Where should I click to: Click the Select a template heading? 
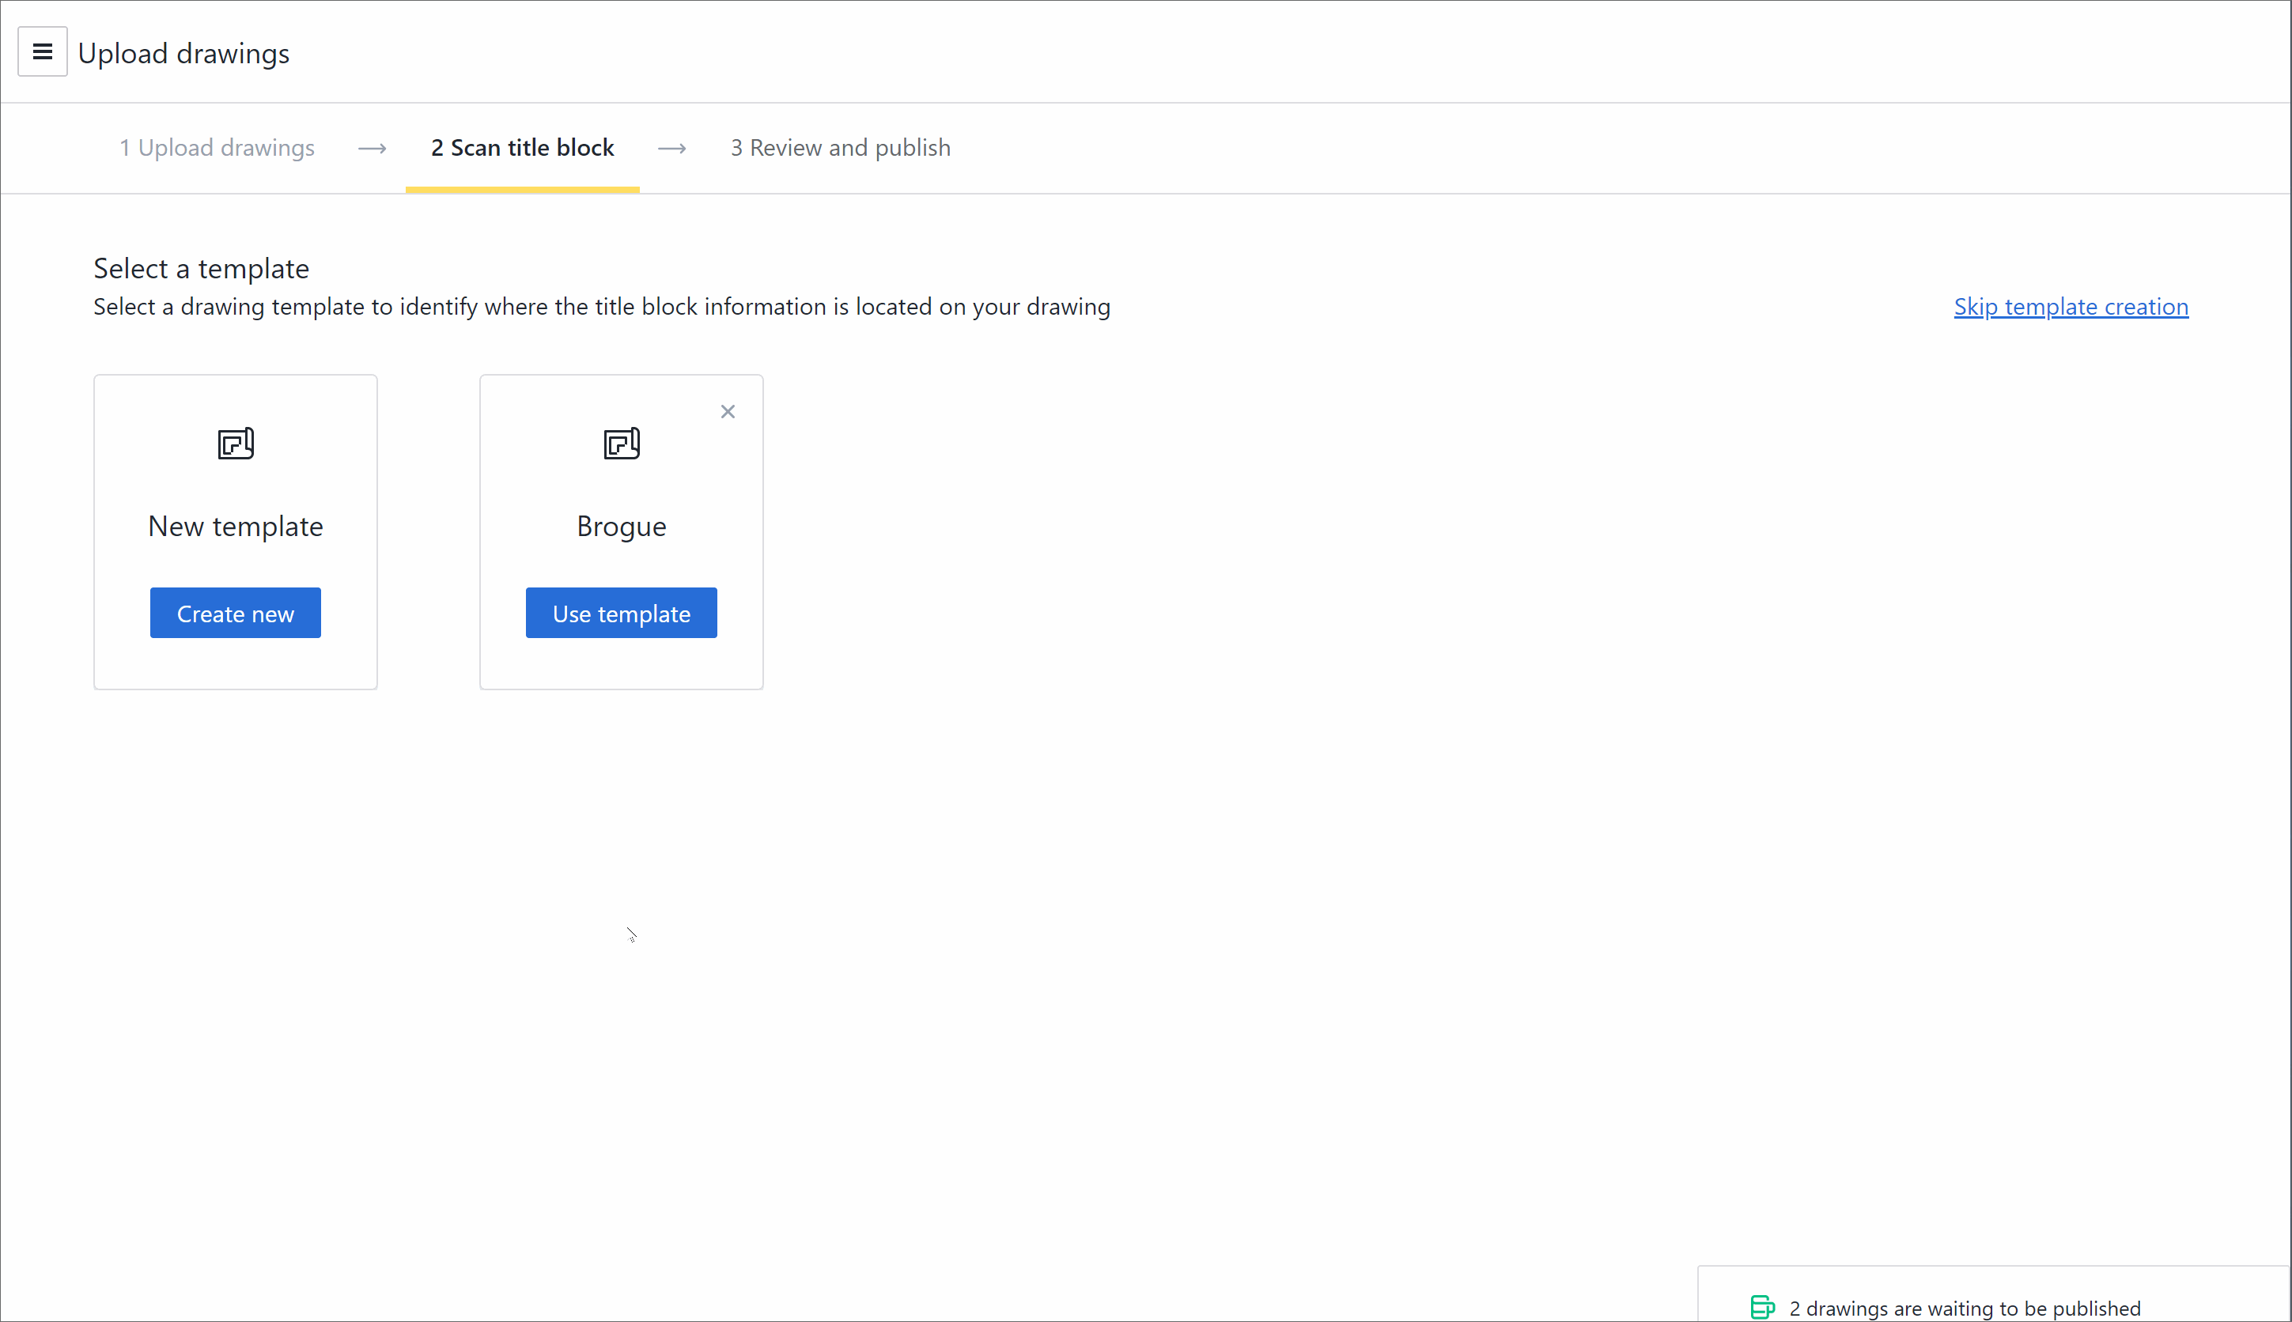coord(201,269)
